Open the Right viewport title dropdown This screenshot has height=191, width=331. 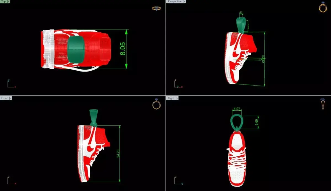[178, 98]
